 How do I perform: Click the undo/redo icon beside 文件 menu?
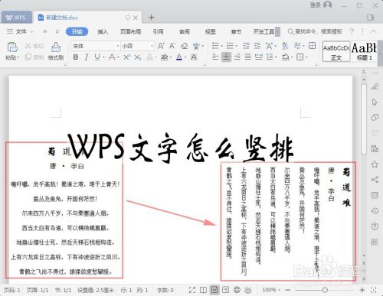click(x=57, y=31)
